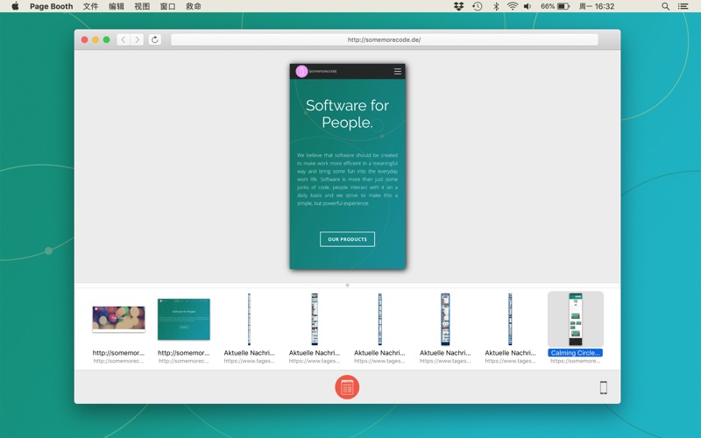The width and height of the screenshot is (701, 438).
Task: Click the volume menu bar icon
Action: click(x=528, y=6)
